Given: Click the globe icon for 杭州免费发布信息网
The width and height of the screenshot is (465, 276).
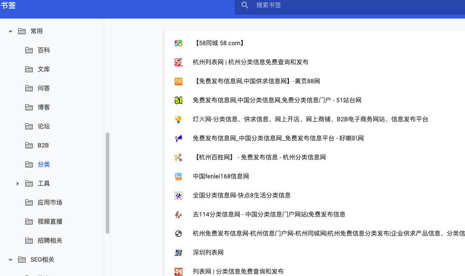Looking at the screenshot, I should coord(178,234).
